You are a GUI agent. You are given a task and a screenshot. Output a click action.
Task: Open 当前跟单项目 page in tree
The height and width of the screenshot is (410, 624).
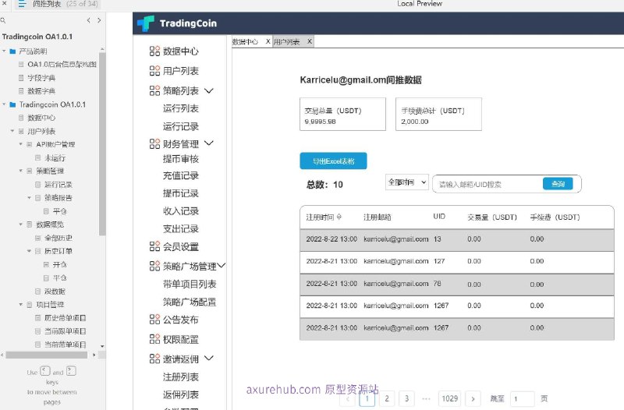pyautogui.click(x=66, y=331)
